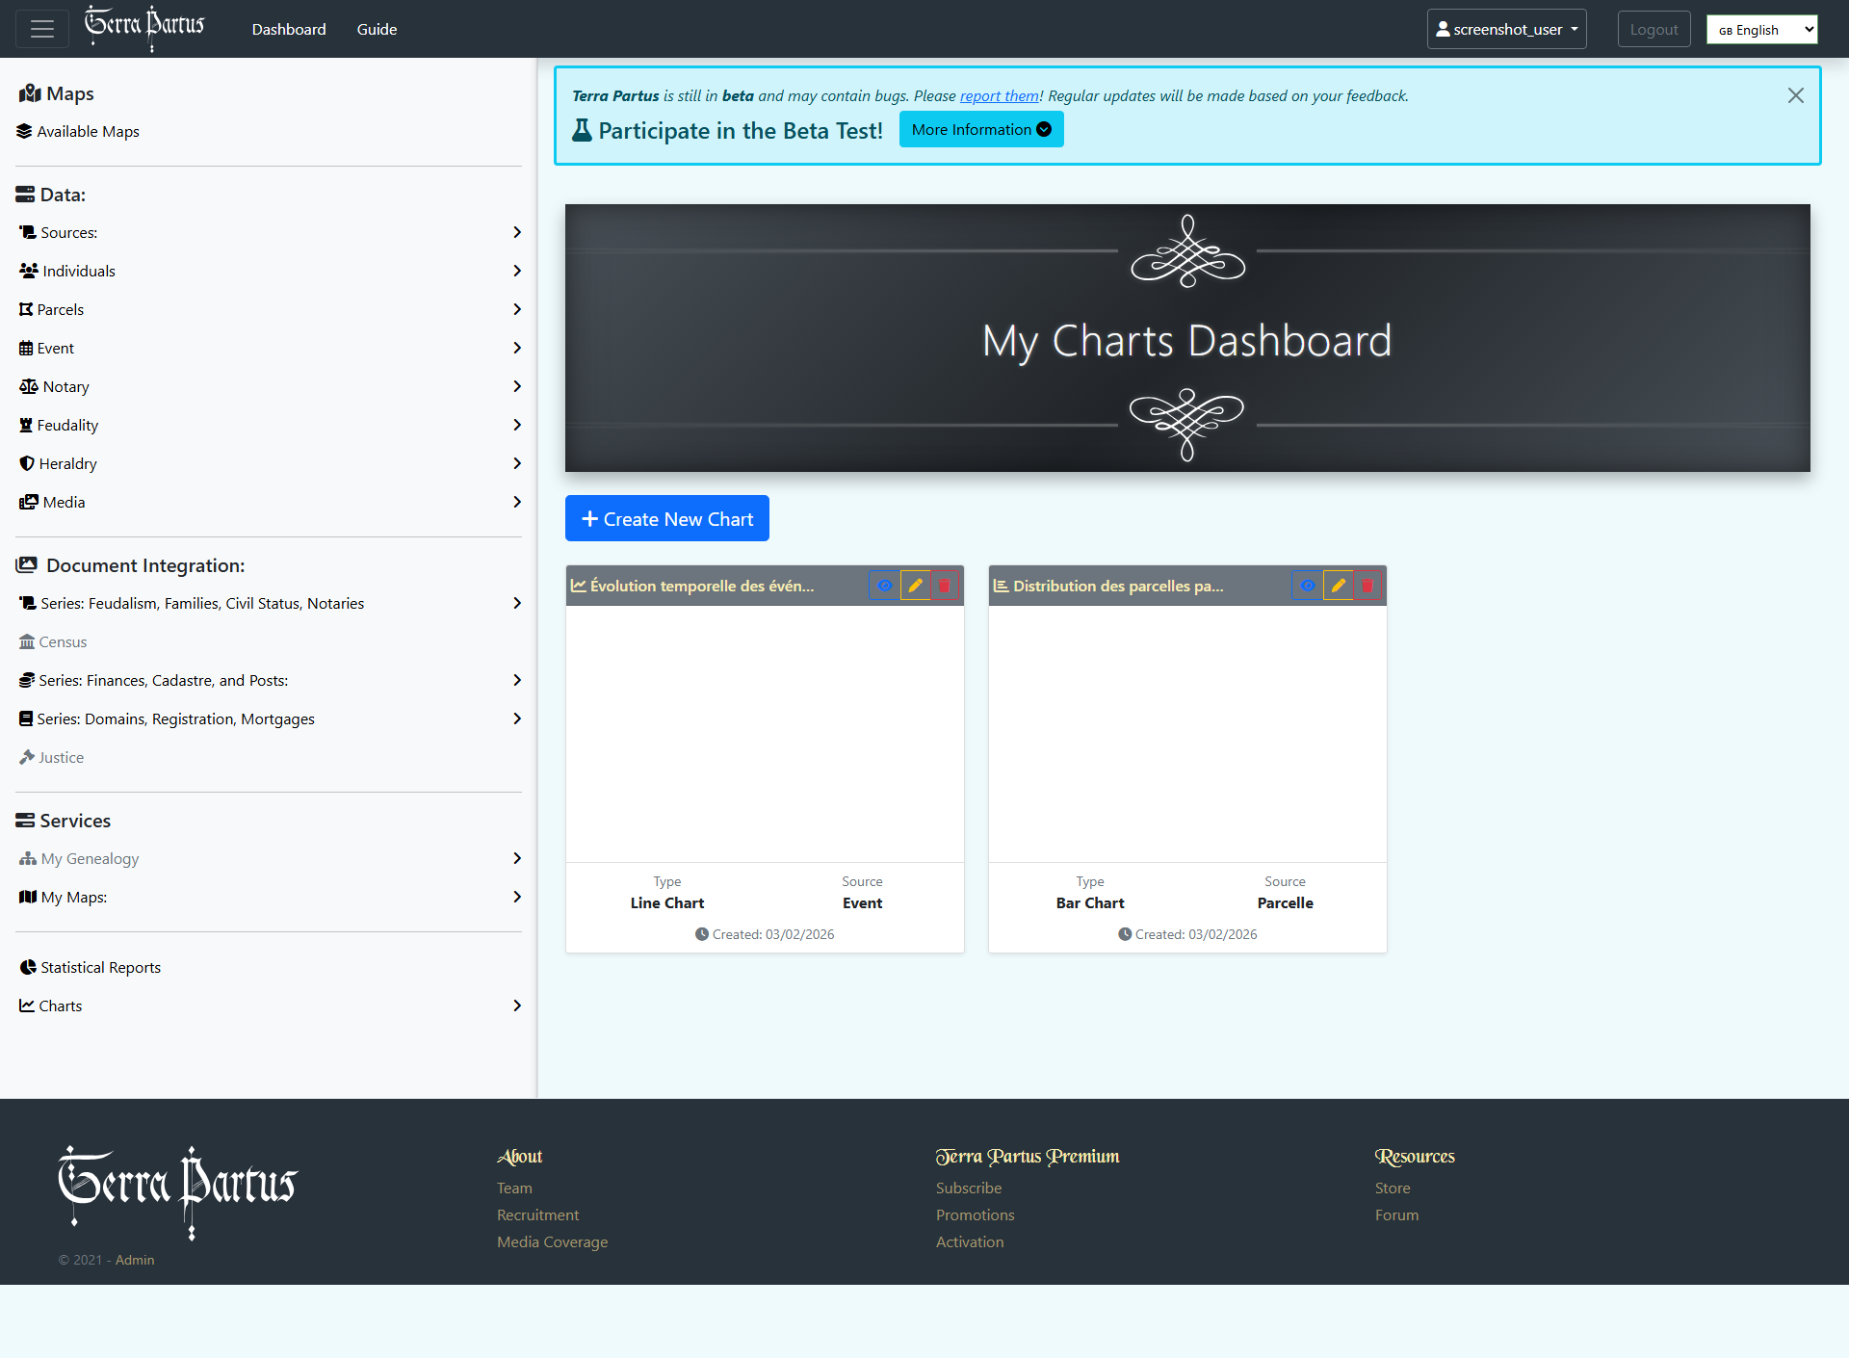Select the Individuals sidebar entry

(x=77, y=271)
